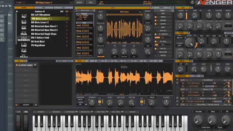Select the Bass category in browser
Image resolution: width=233 pixels, height=131 pixels.
[24, 23]
